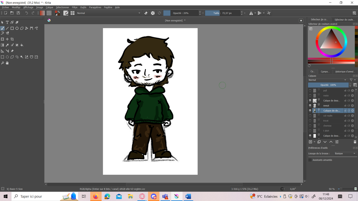Activate the Pan hand tool
The width and height of the screenshot is (358, 201).
click(7, 63)
